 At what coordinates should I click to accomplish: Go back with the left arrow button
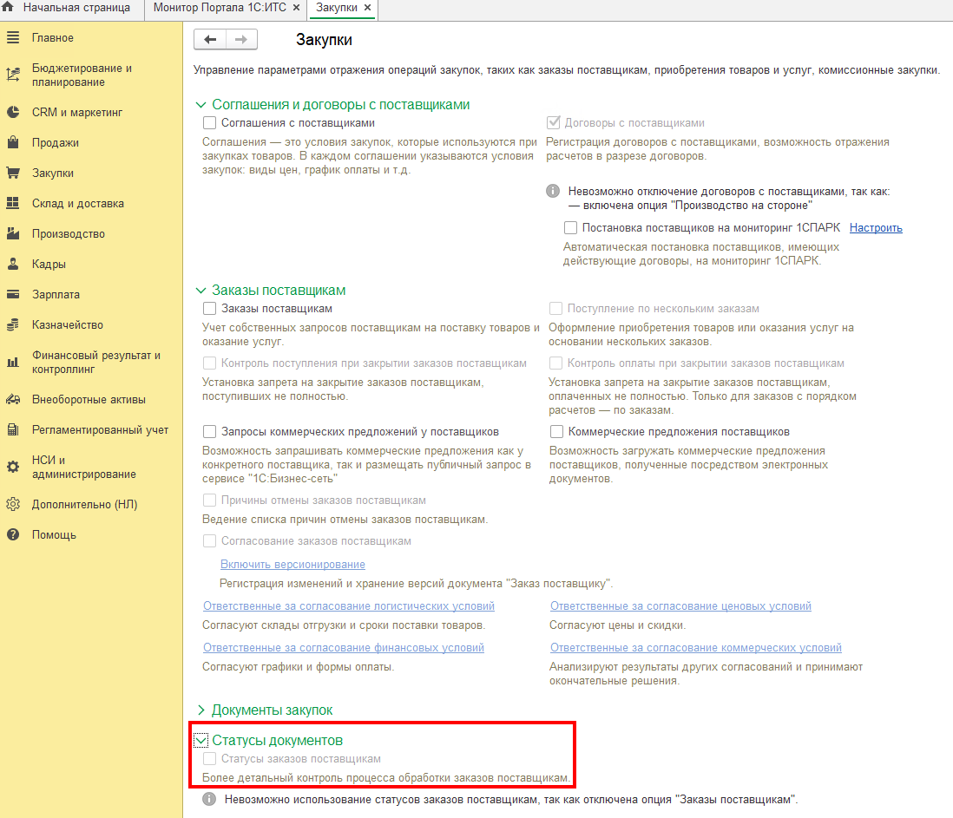(x=210, y=40)
